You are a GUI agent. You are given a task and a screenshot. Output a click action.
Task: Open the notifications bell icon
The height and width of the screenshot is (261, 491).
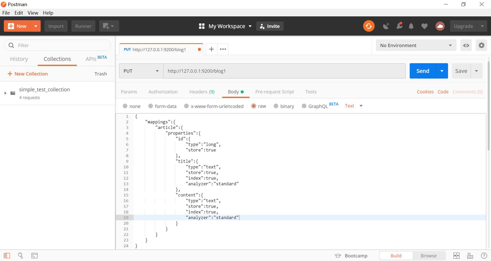[411, 26]
